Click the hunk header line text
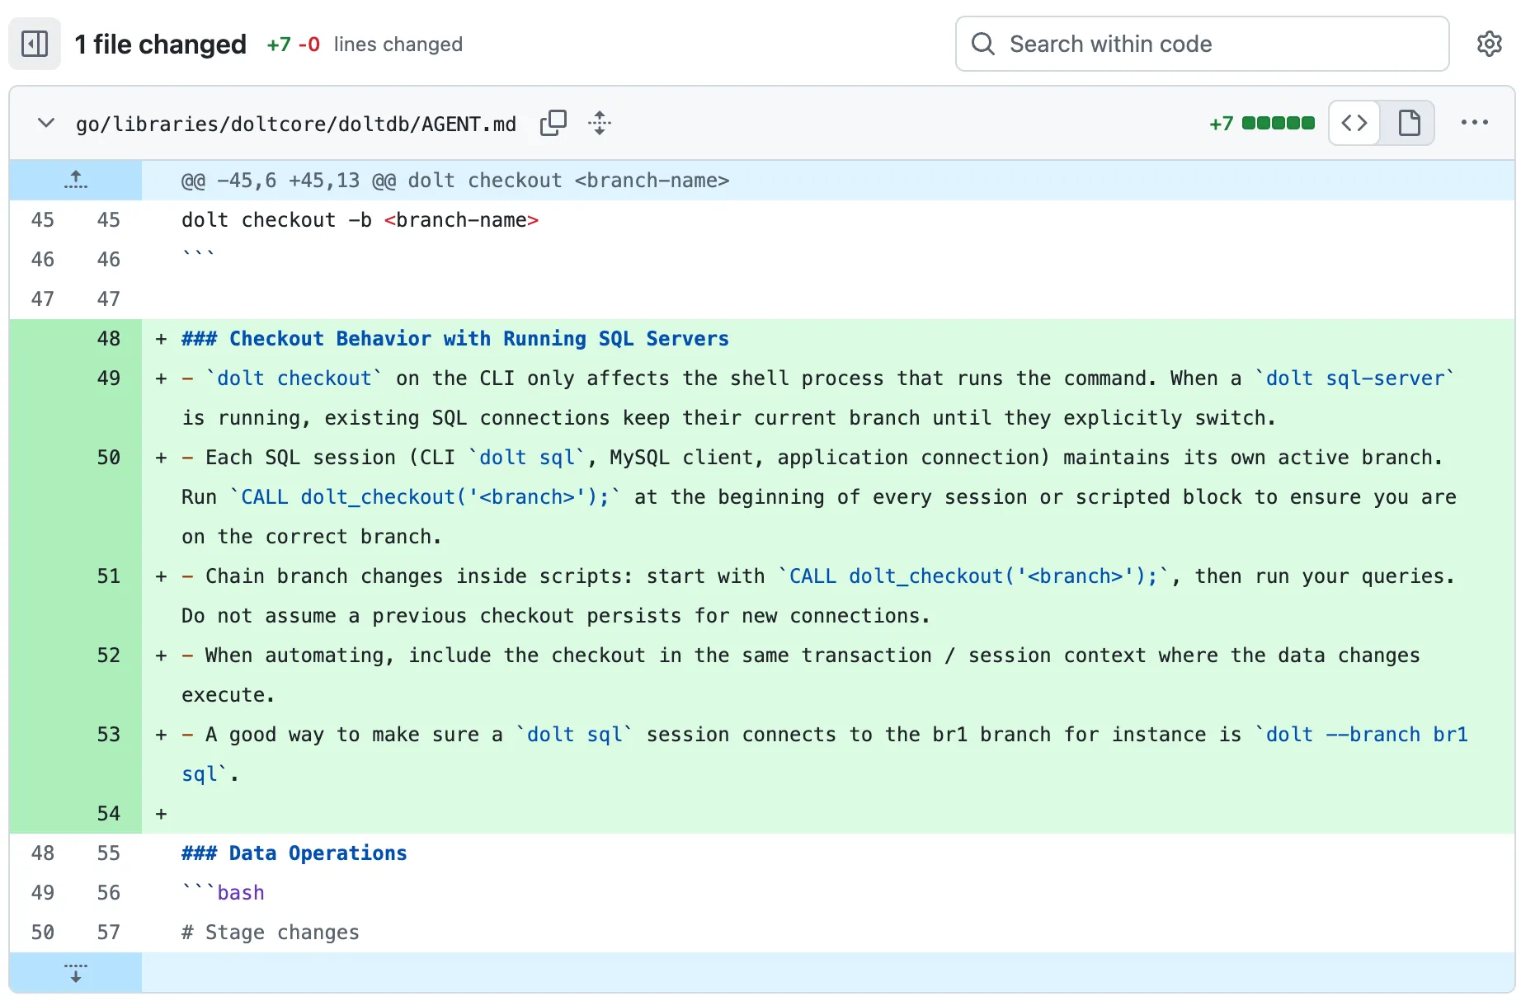1521x1001 pixels. pos(455,181)
